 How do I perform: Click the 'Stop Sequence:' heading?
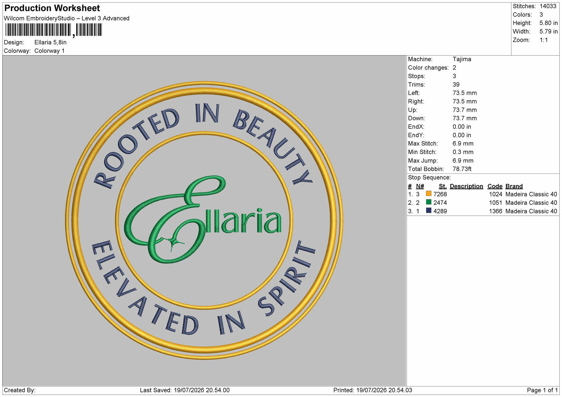(429, 178)
